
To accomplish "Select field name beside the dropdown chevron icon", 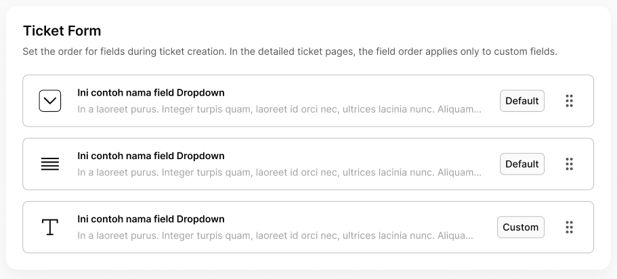I will (x=151, y=93).
